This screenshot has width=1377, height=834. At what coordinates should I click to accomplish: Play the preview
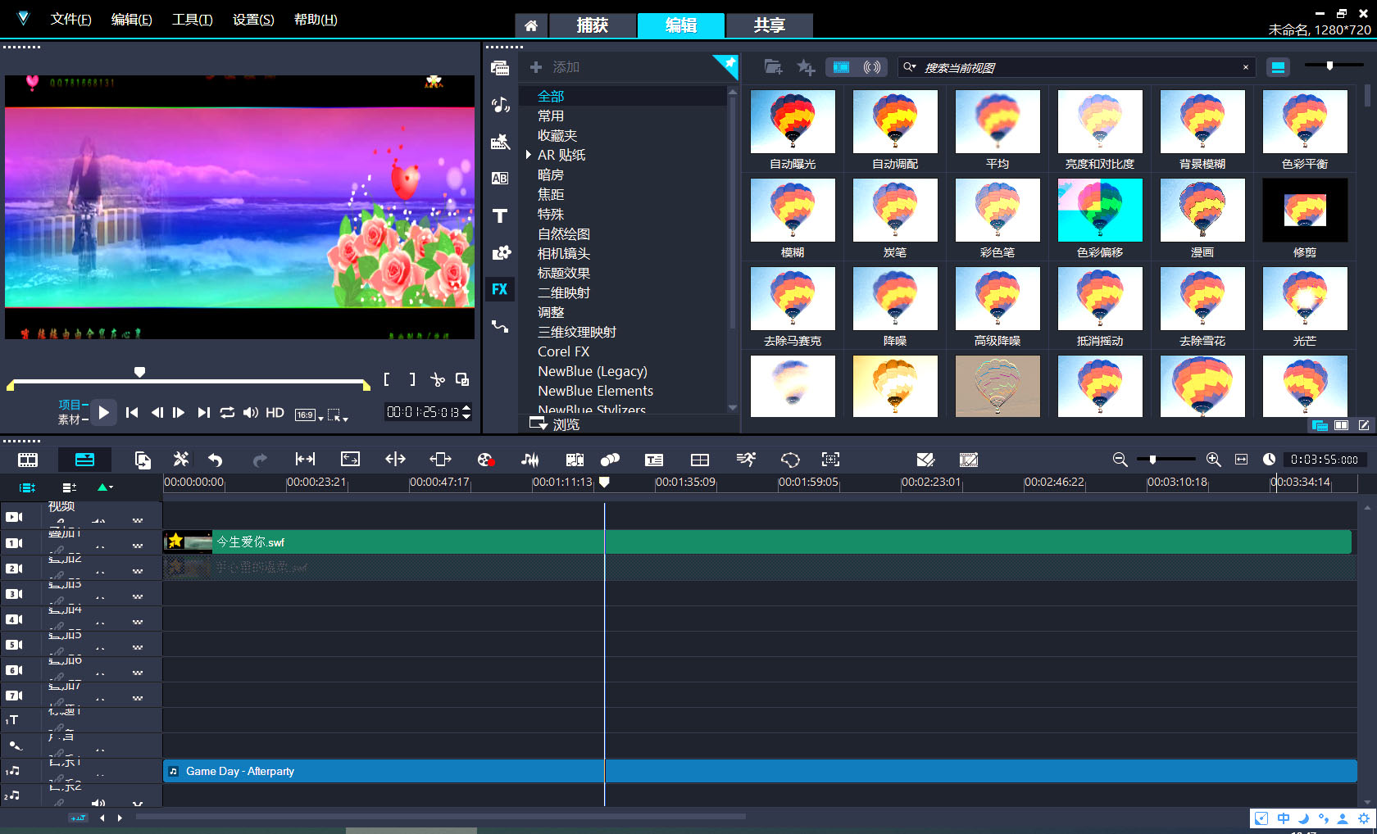[x=103, y=412]
